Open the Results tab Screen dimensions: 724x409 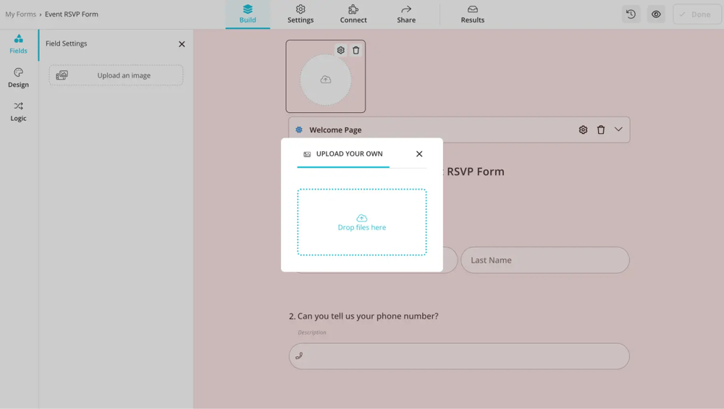click(472, 14)
